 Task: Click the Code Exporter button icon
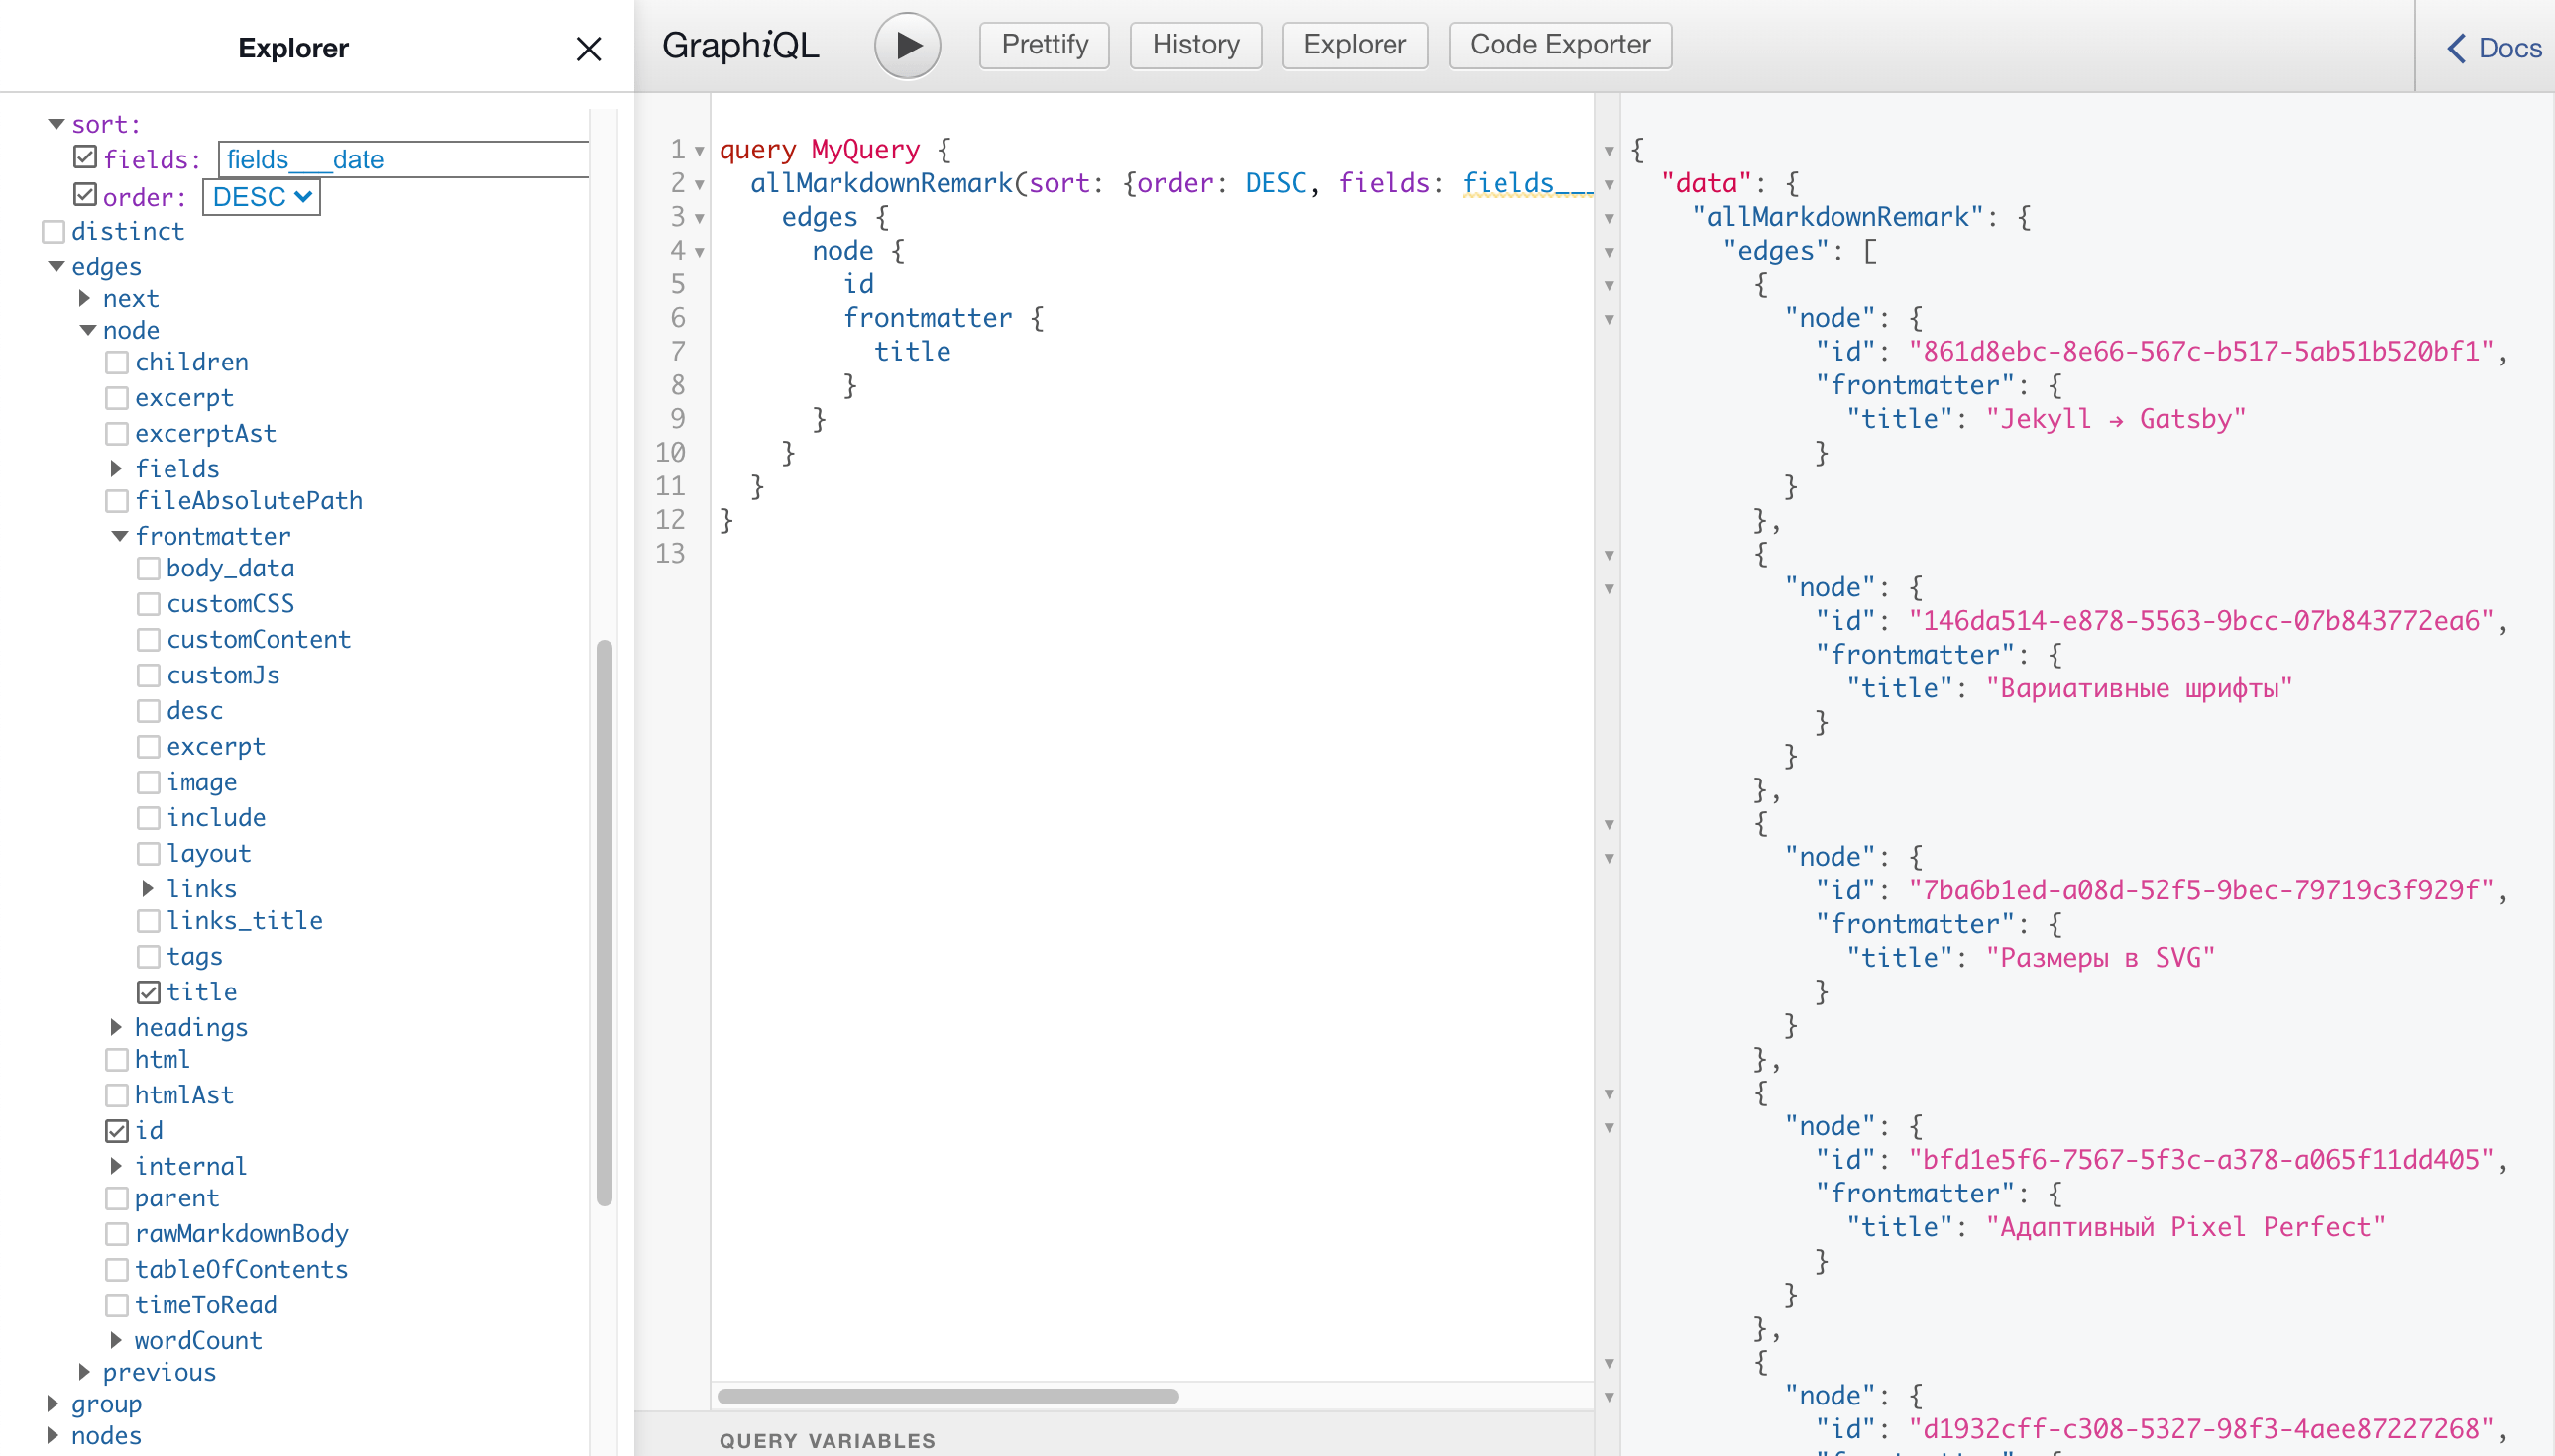click(1560, 46)
